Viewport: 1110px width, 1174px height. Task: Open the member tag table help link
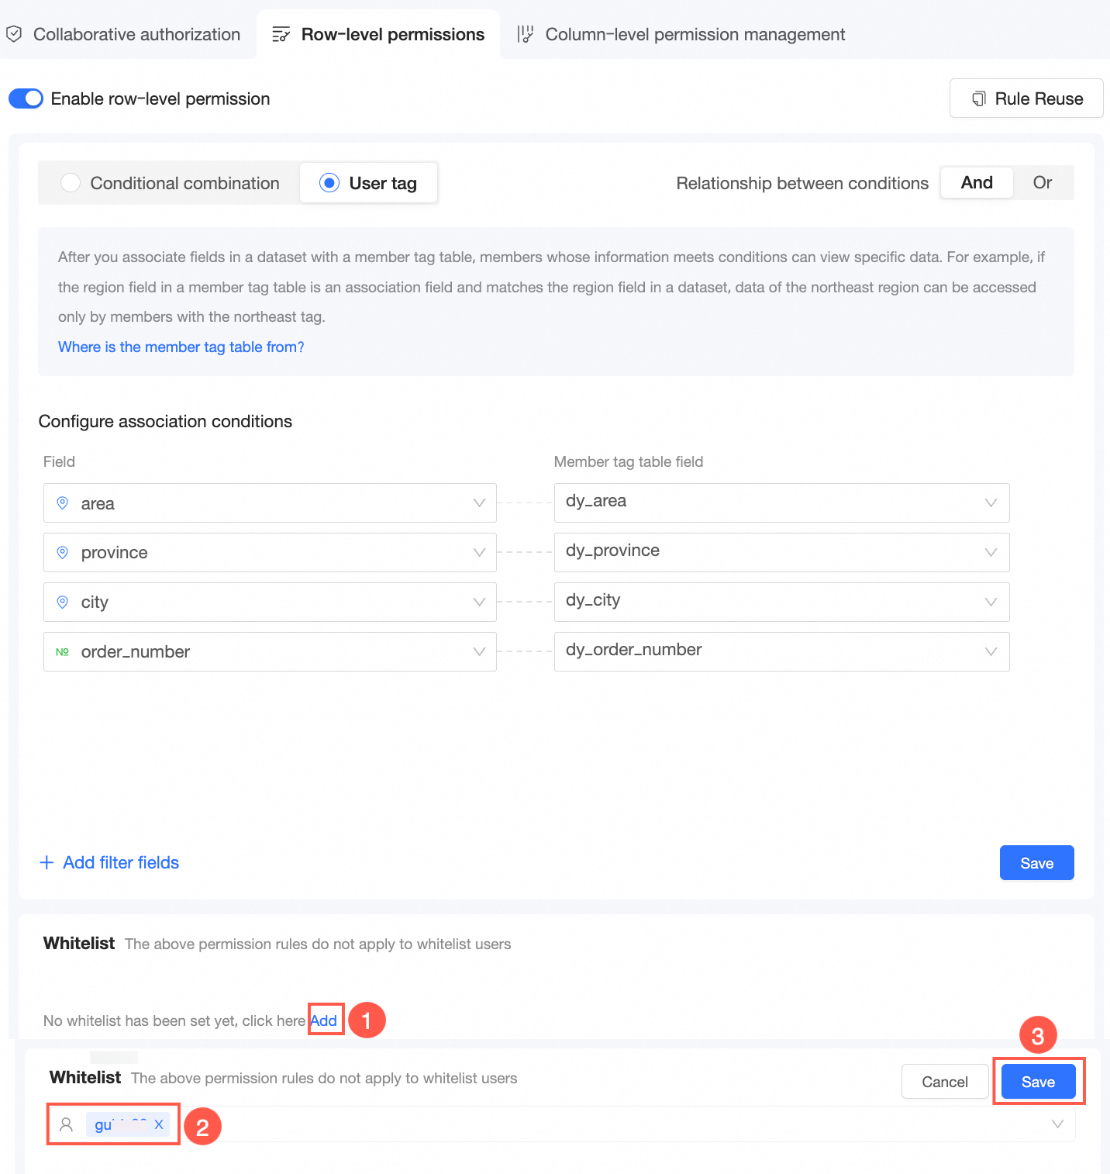coord(181,347)
